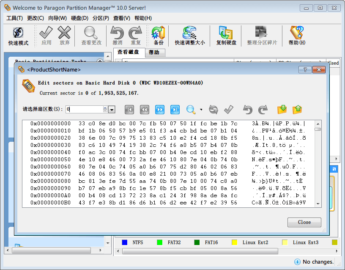345x270 pixels.
Task: Switch to the 帮助 tab
Action: tap(154, 52)
